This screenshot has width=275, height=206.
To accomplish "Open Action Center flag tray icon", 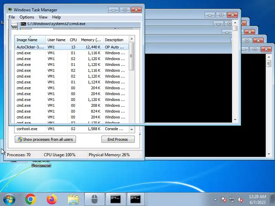I will pos(224,199).
